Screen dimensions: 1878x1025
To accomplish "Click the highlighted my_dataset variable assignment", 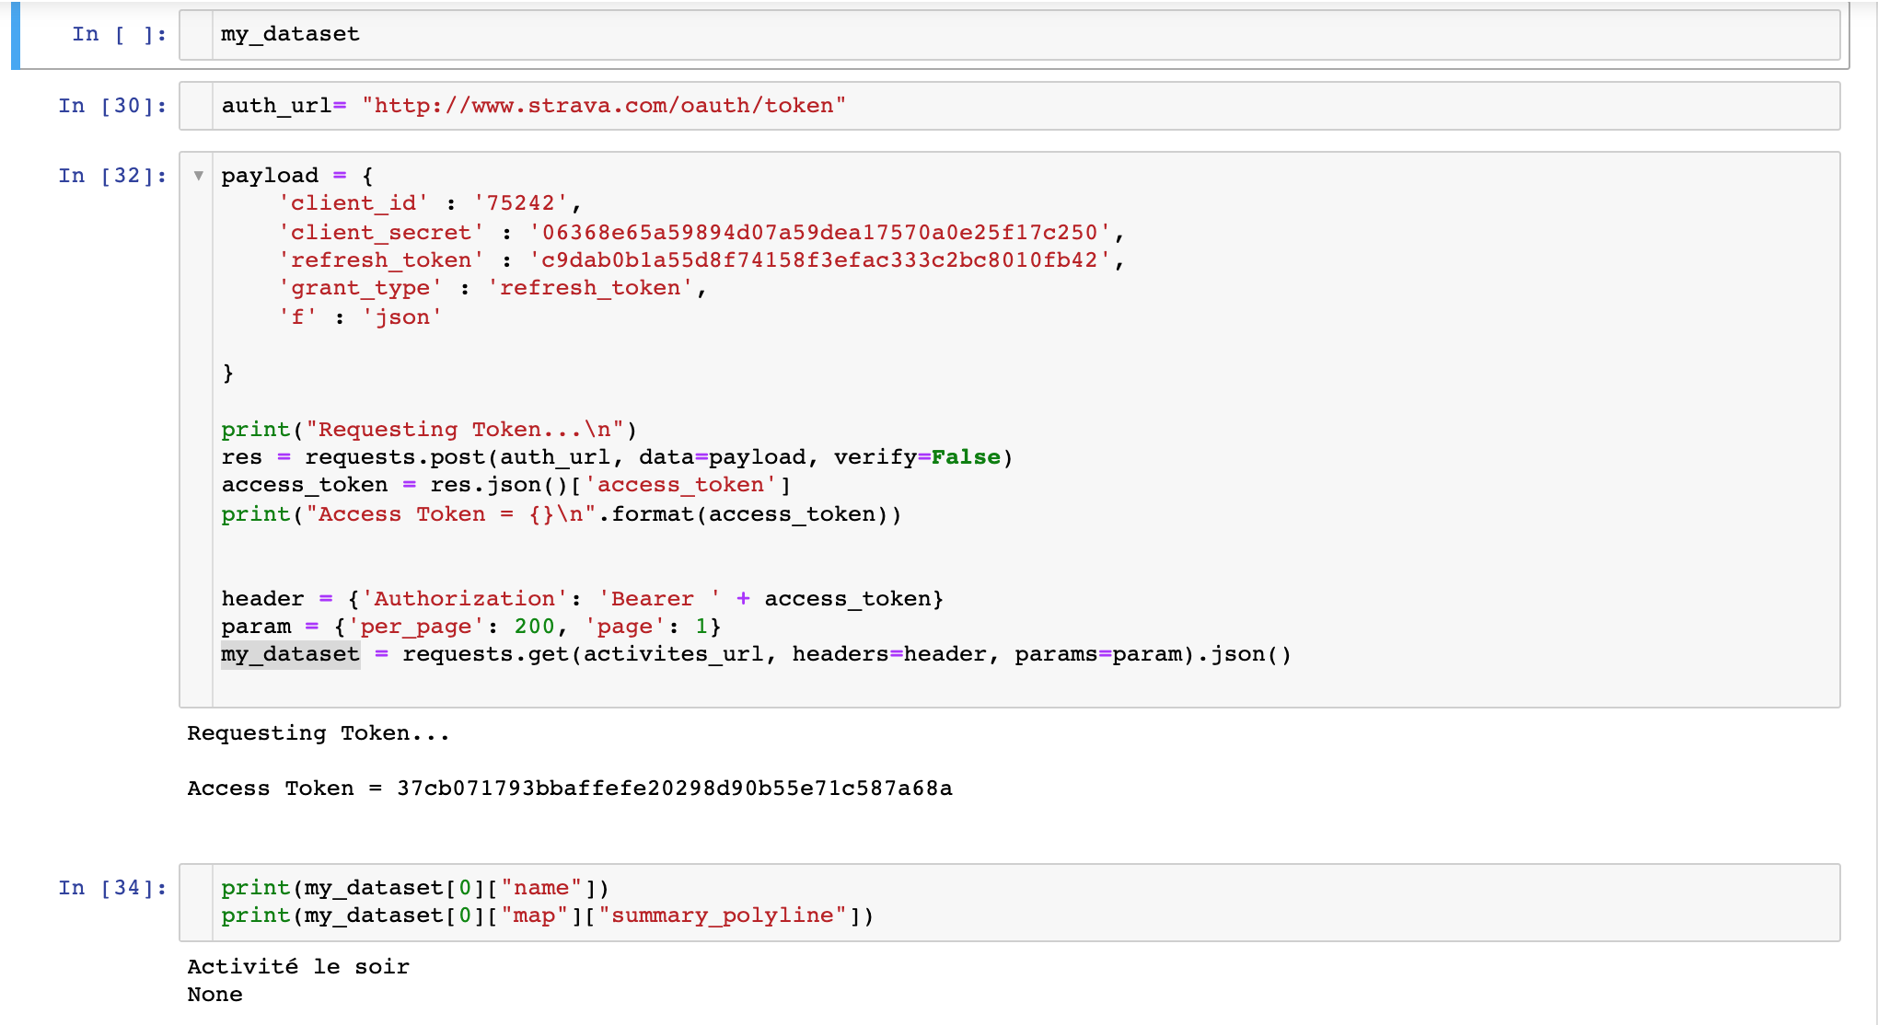I will tap(291, 654).
